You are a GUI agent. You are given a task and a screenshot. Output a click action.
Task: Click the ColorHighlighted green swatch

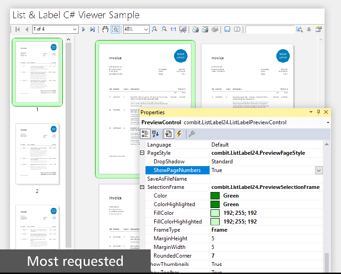tap(215, 204)
